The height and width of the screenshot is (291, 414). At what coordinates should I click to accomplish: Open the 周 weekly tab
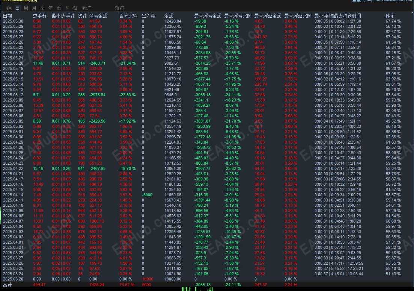(x=26, y=8)
